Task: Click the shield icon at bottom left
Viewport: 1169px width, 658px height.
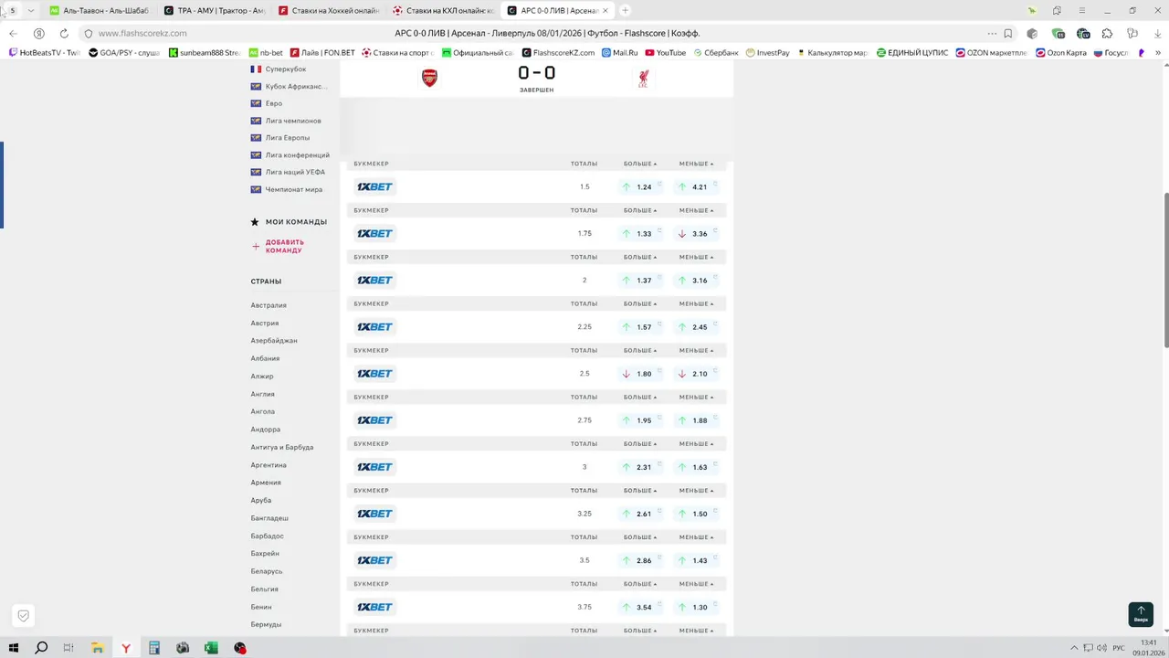Action: [24, 616]
